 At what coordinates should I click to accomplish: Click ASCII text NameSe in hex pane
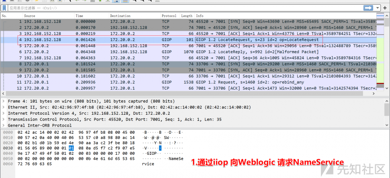[176, 159]
